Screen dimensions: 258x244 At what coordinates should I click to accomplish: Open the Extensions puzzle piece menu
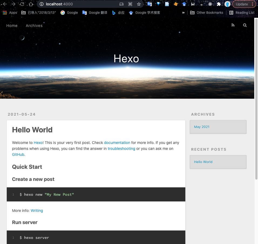click(219, 4)
